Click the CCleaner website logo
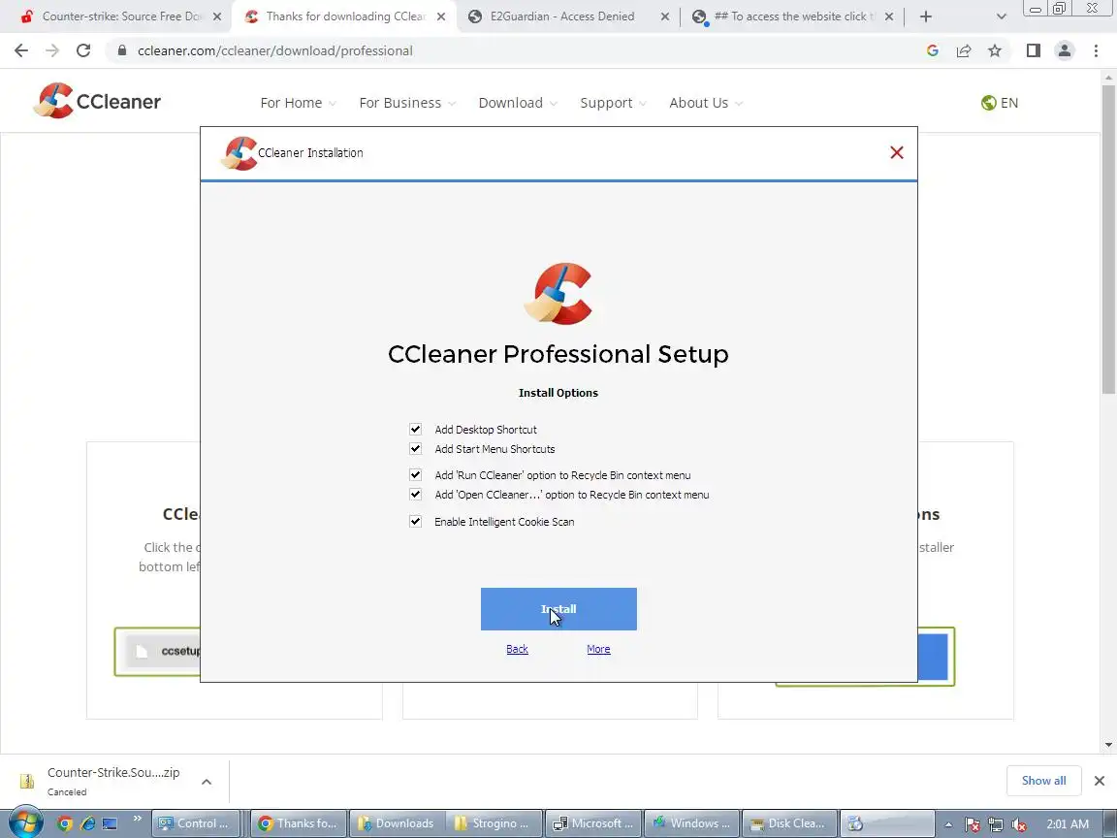 [x=97, y=101]
